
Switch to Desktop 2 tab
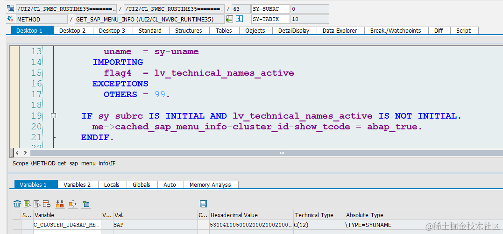[x=72, y=30]
